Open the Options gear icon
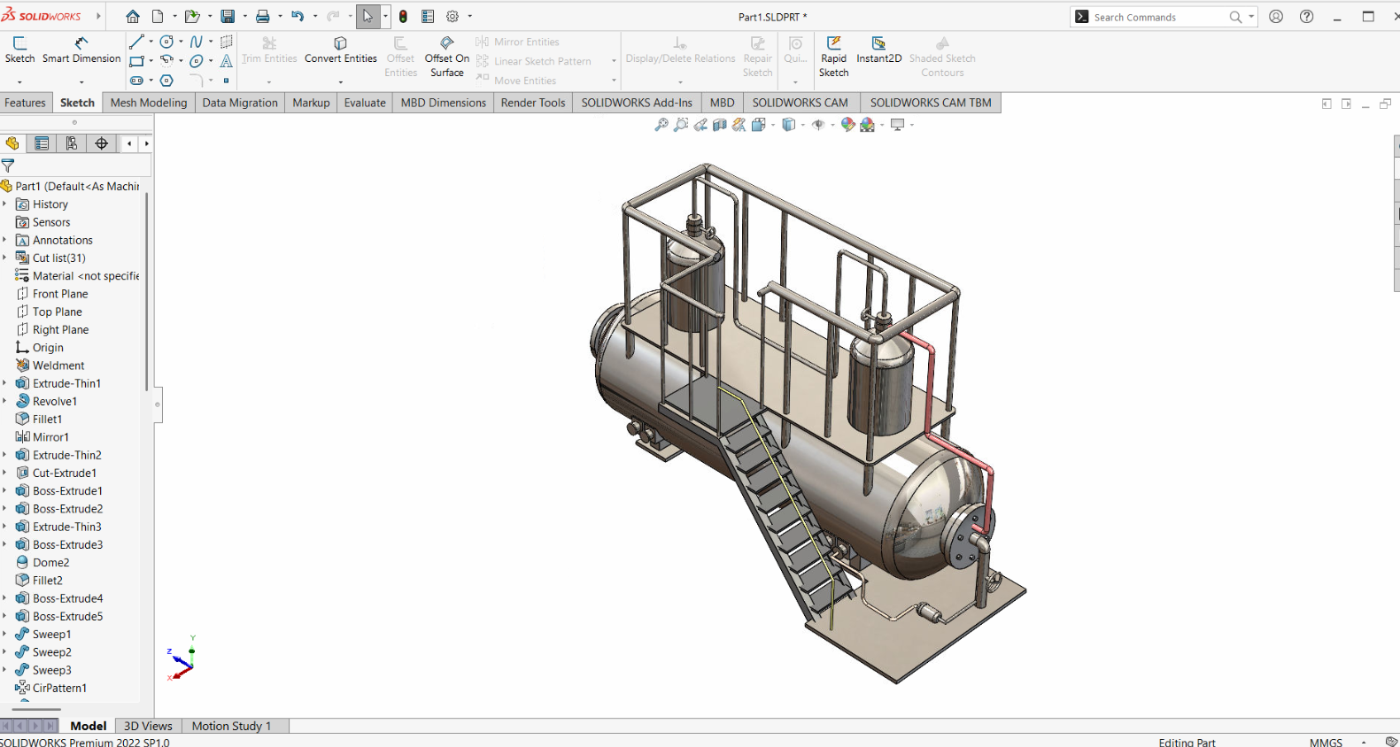 pyautogui.click(x=452, y=17)
